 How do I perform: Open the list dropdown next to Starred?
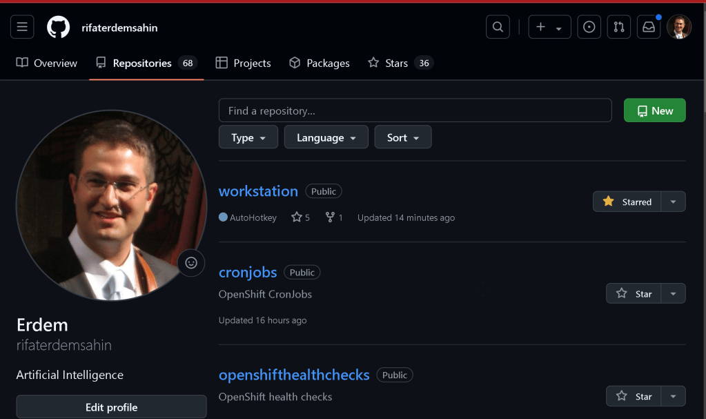(673, 202)
